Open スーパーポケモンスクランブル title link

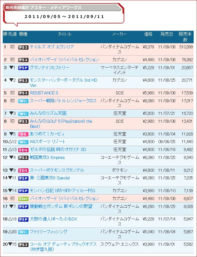pos(57,170)
